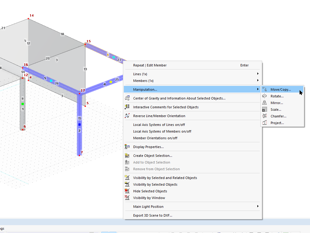Open the Manipulation... menu entry
This screenshot has width=310, height=233.
pyautogui.click(x=192, y=89)
